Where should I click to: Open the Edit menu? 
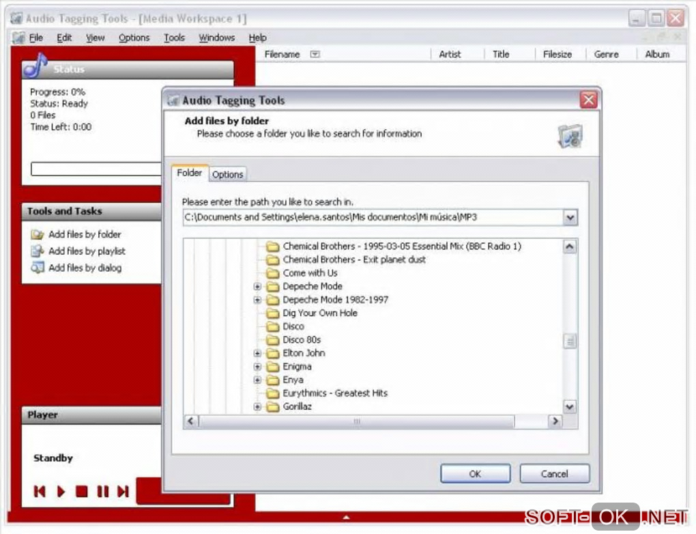(64, 38)
